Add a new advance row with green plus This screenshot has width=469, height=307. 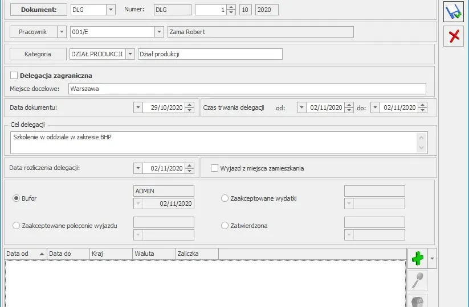coord(418,258)
